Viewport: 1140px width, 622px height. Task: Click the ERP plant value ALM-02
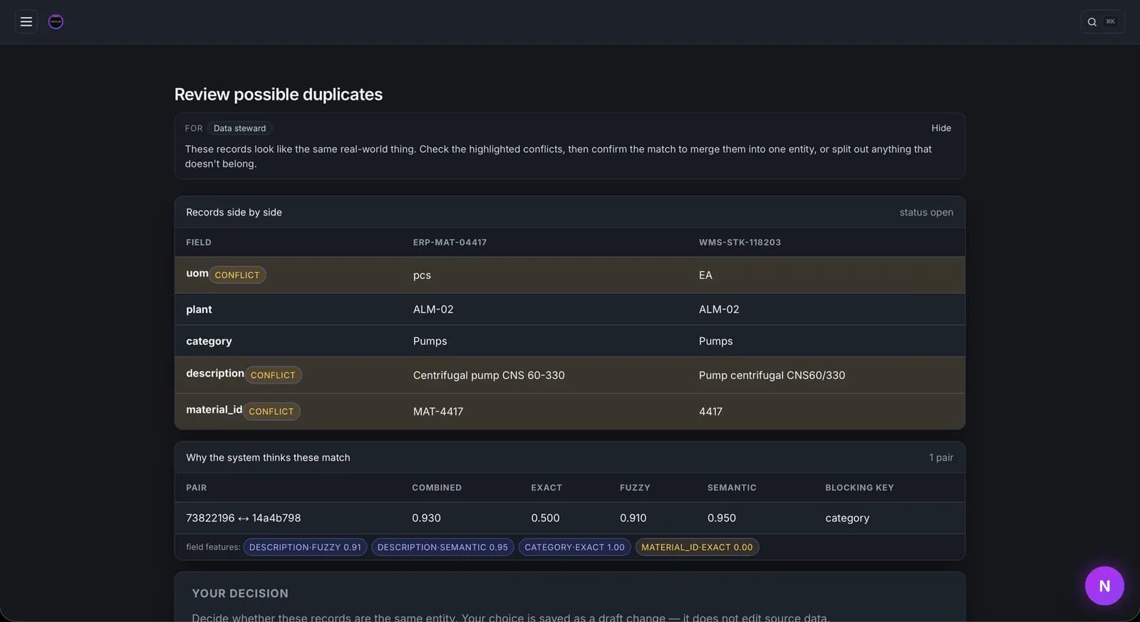(433, 310)
